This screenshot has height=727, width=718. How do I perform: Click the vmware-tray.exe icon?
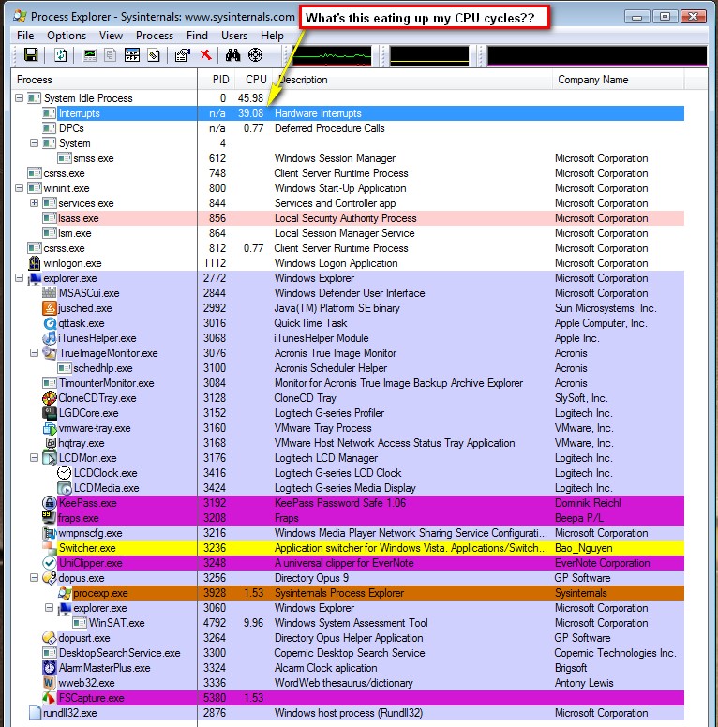pos(49,428)
